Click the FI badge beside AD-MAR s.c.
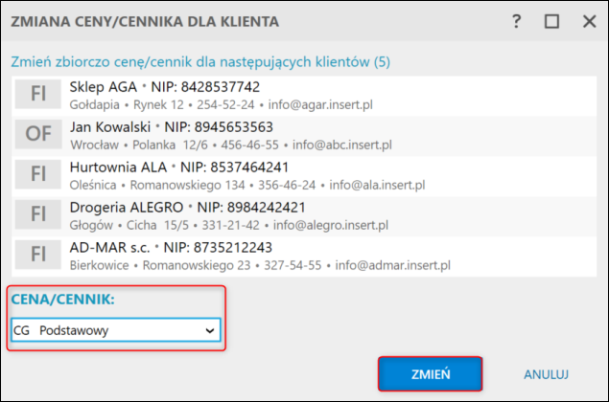The height and width of the screenshot is (402, 609). tap(38, 255)
